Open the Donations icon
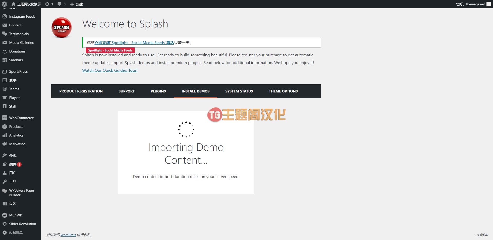Image resolution: width=493 pixels, height=240 pixels. tap(5, 51)
